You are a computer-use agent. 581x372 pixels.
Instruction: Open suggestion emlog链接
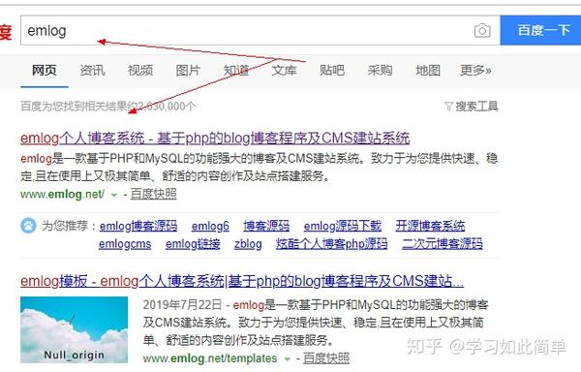point(193,244)
